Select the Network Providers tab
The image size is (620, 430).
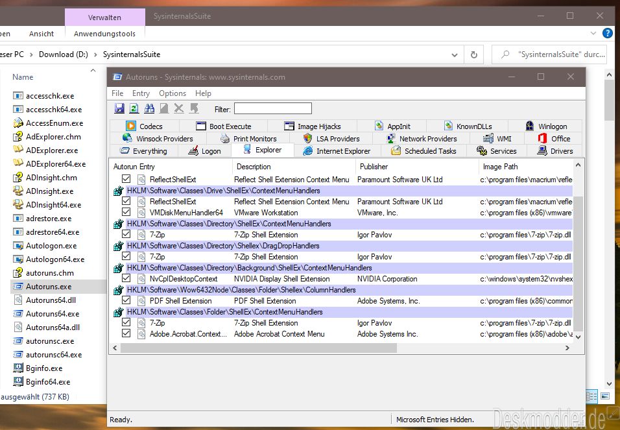coord(421,138)
